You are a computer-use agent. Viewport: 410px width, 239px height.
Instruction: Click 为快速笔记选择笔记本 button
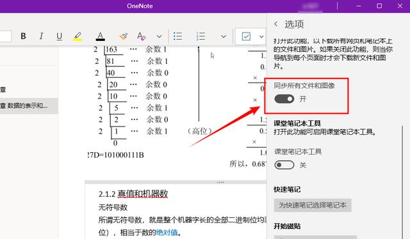(313, 205)
